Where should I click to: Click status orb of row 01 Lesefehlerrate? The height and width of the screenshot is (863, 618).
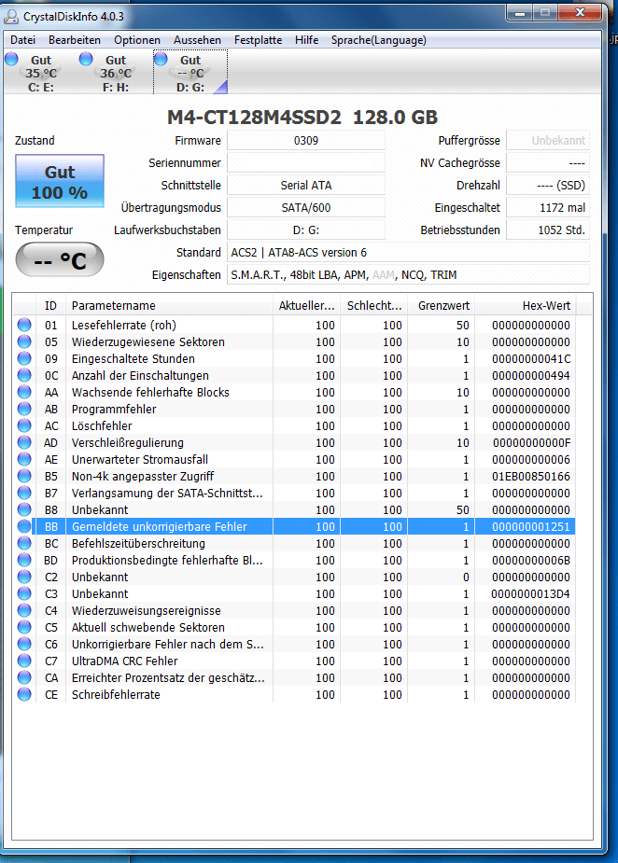tap(24, 325)
